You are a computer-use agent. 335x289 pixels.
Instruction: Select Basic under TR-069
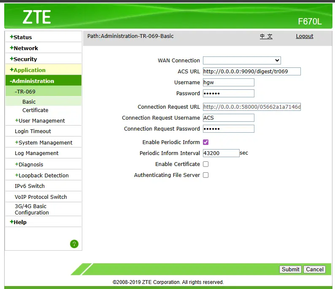pos(29,102)
